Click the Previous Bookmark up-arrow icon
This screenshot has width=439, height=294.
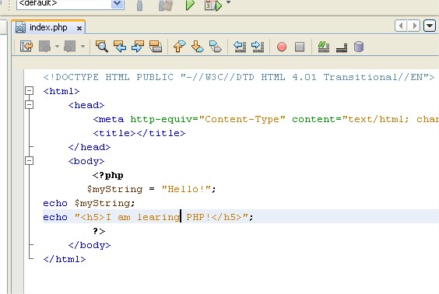tap(180, 46)
